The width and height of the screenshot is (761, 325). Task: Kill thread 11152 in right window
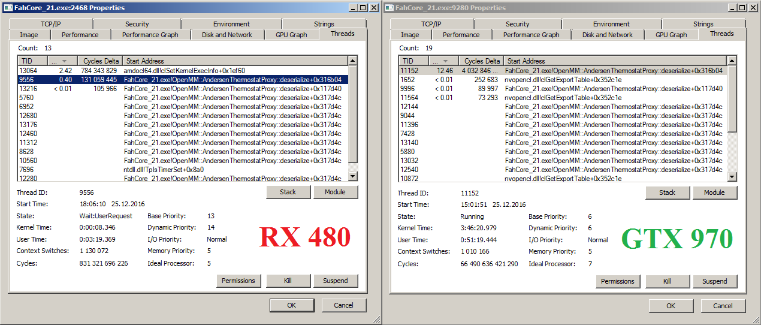coord(668,281)
